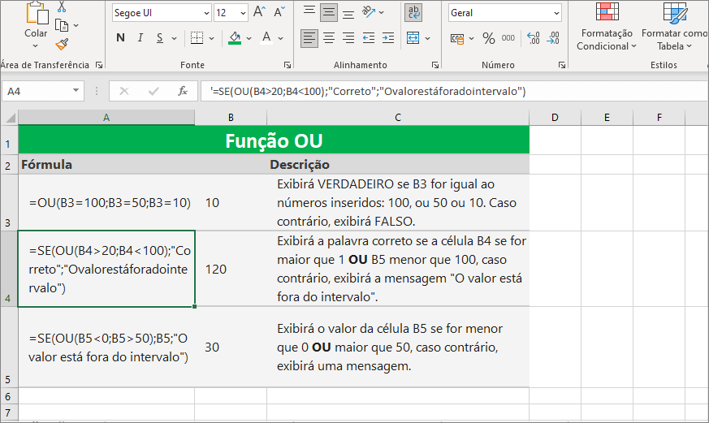
Task: Toggle italic (I) formatting
Action: 141,38
